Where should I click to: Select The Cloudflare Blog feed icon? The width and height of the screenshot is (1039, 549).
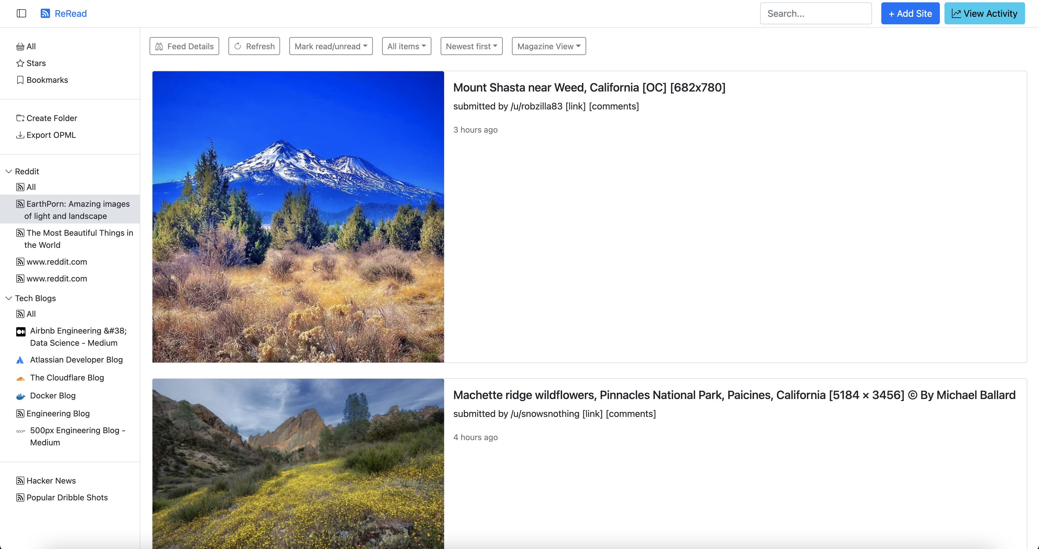pyautogui.click(x=21, y=378)
